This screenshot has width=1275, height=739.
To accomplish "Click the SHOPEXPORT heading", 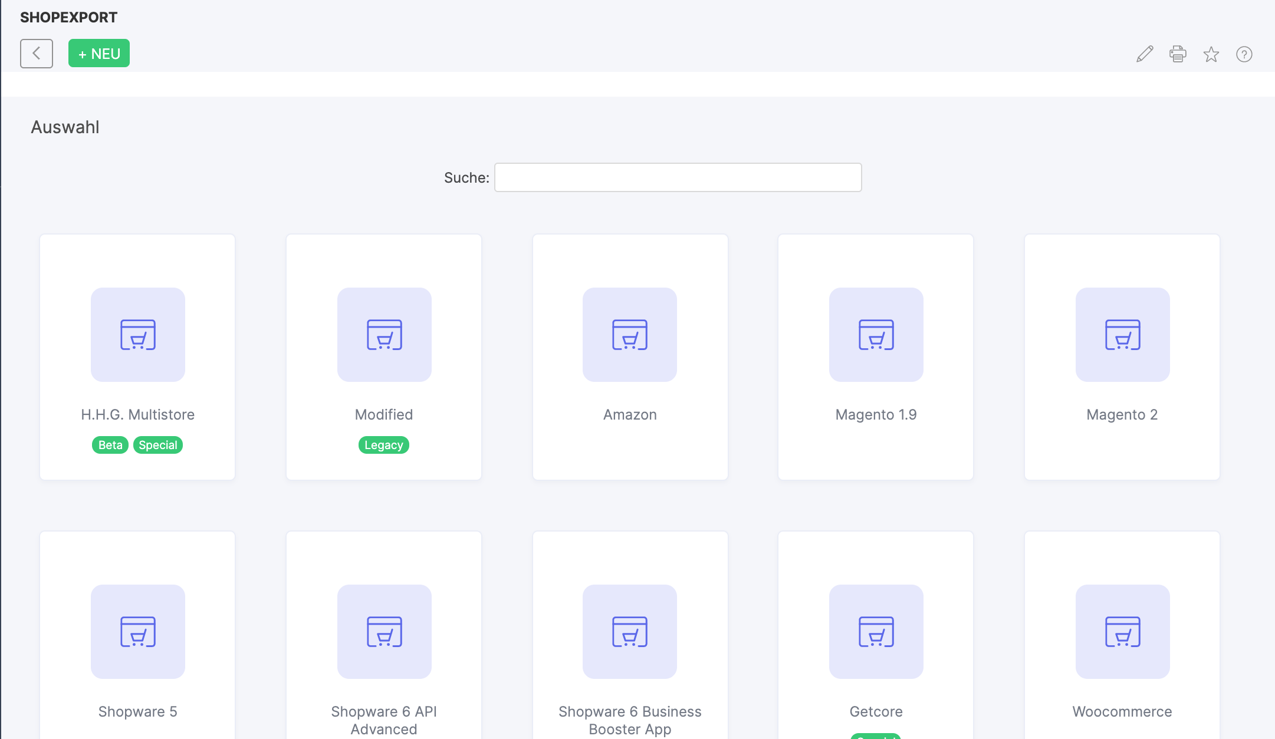I will point(68,17).
